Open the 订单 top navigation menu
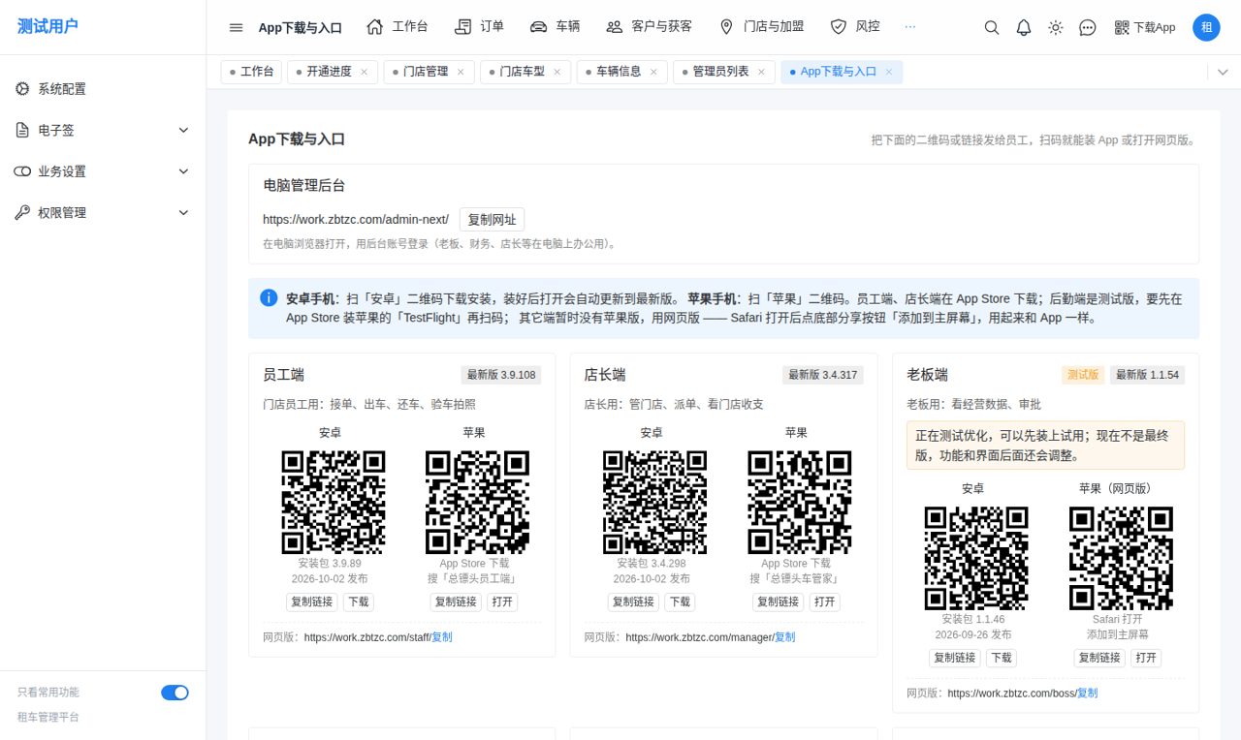This screenshot has height=740, width=1241. point(480,27)
